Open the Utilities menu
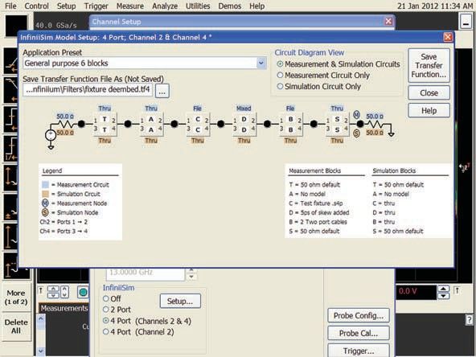This screenshot has height=357, width=476. tap(198, 6)
